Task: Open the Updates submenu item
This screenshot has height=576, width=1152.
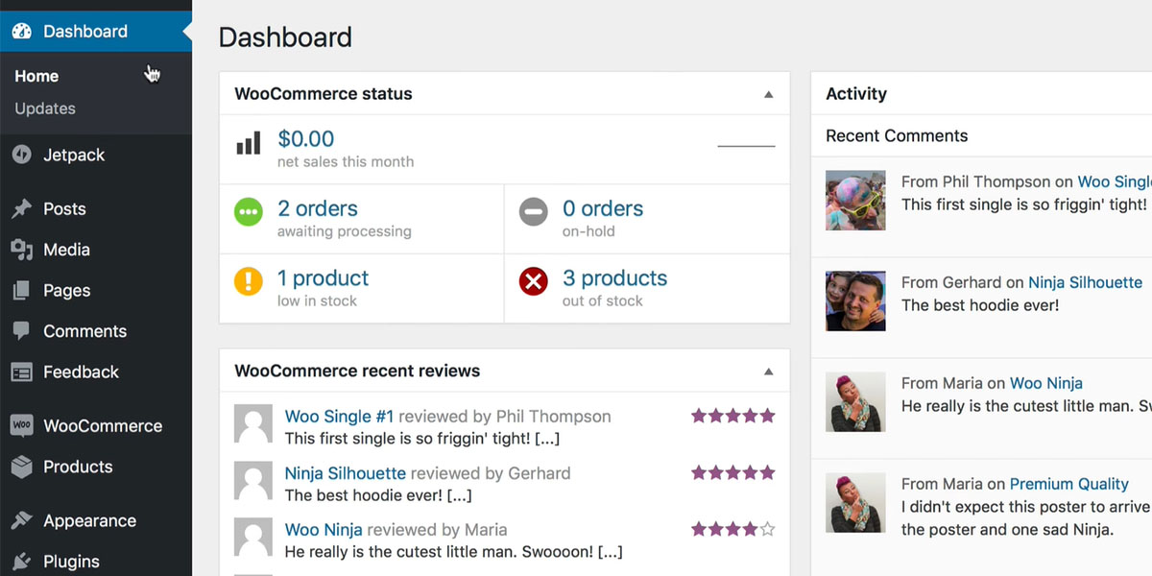Action: tap(45, 108)
